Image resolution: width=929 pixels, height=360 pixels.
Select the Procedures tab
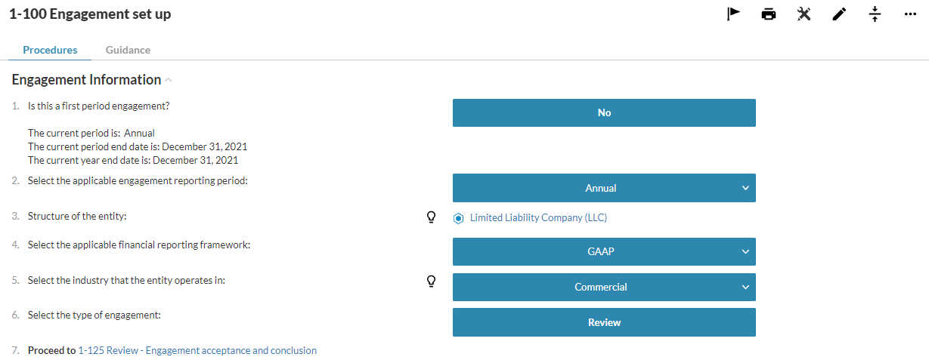point(50,50)
